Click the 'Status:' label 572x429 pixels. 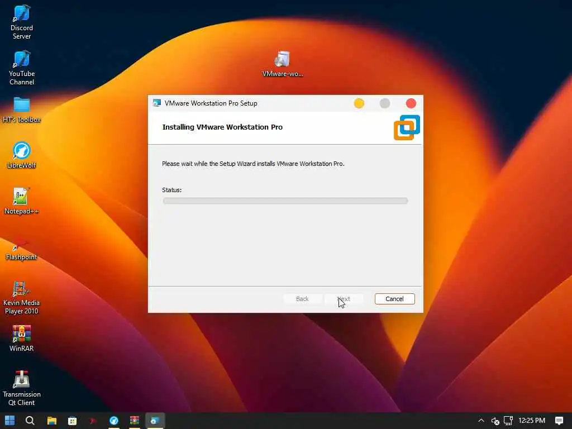point(172,190)
